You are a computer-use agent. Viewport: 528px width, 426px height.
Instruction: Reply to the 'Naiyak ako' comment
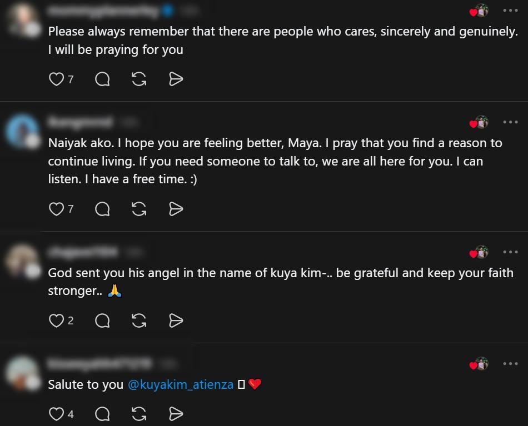pos(102,209)
